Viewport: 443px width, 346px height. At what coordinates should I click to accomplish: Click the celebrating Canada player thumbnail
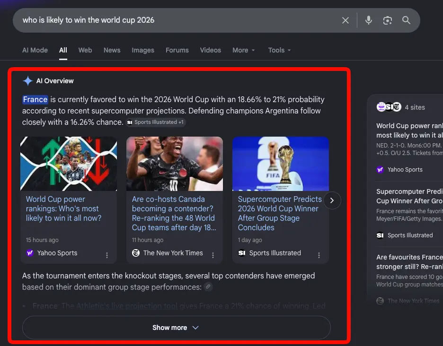click(x=175, y=164)
